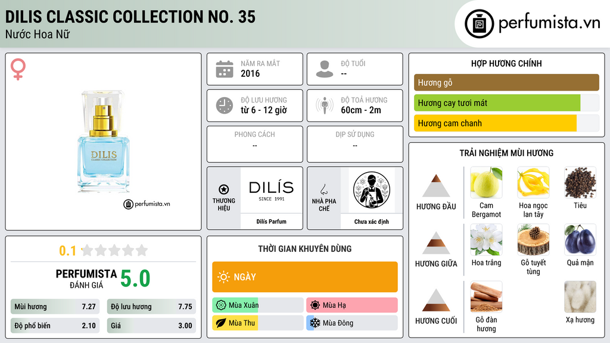Click the Hương đầu pyramid icon
This screenshot has width=610, height=343.
tap(436, 186)
